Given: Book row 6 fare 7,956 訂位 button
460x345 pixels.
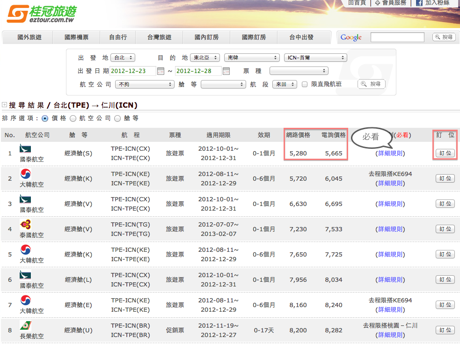Looking at the screenshot, I should coord(445,279).
